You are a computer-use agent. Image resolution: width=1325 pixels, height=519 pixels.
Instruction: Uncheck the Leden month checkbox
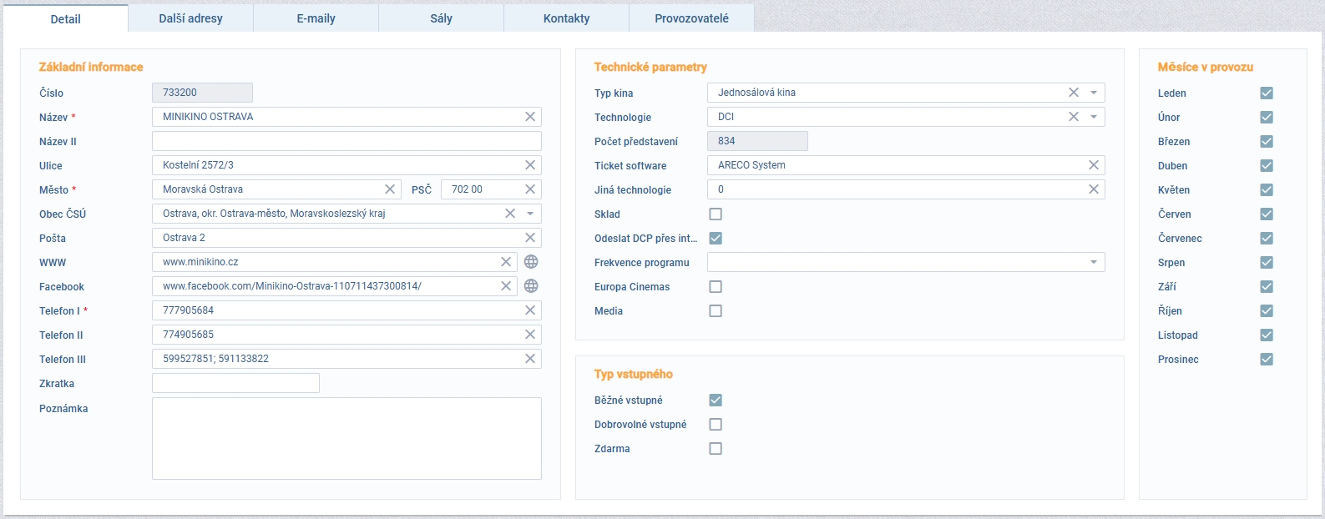(x=1267, y=93)
